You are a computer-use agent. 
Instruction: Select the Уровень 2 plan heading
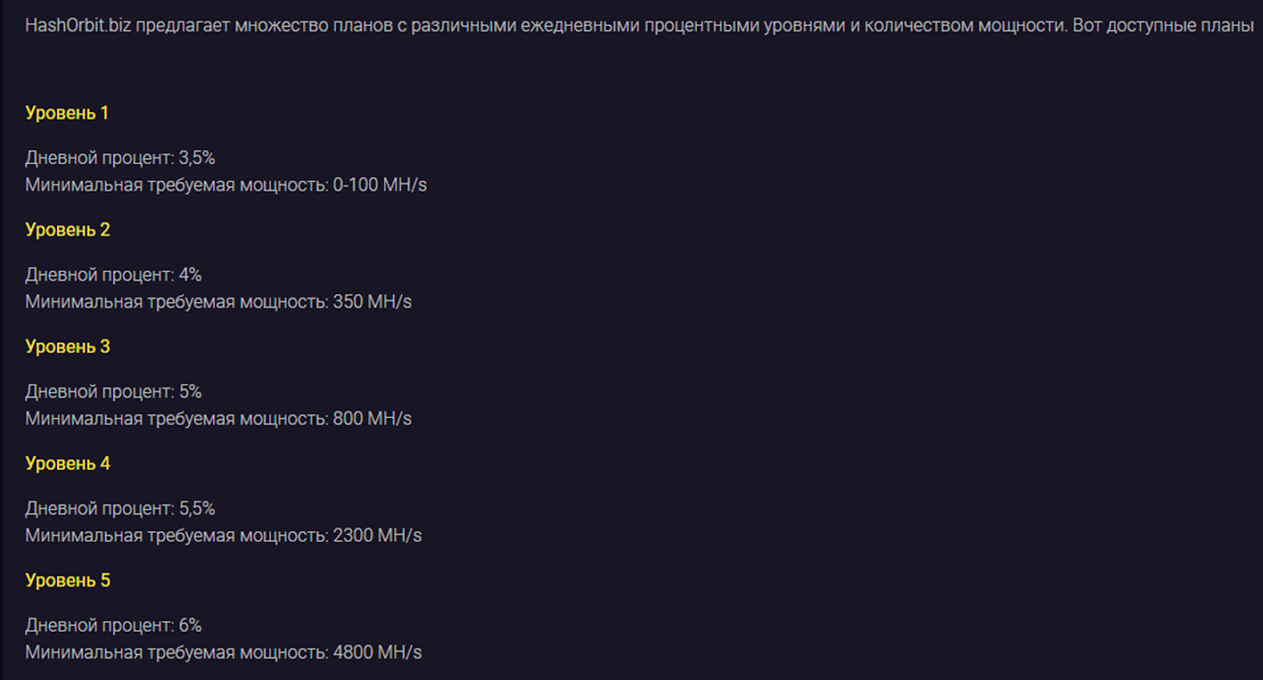pyautogui.click(x=68, y=230)
